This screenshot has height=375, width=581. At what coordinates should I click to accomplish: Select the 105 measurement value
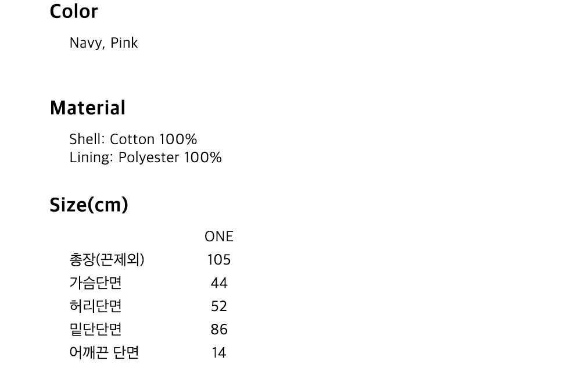219,260
